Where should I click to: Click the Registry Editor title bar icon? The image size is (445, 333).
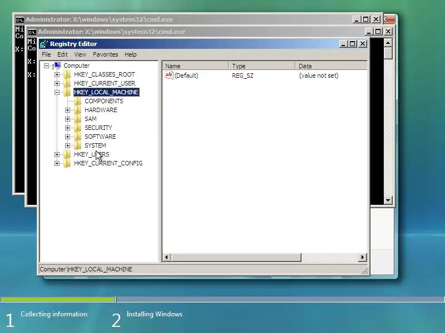[44, 44]
